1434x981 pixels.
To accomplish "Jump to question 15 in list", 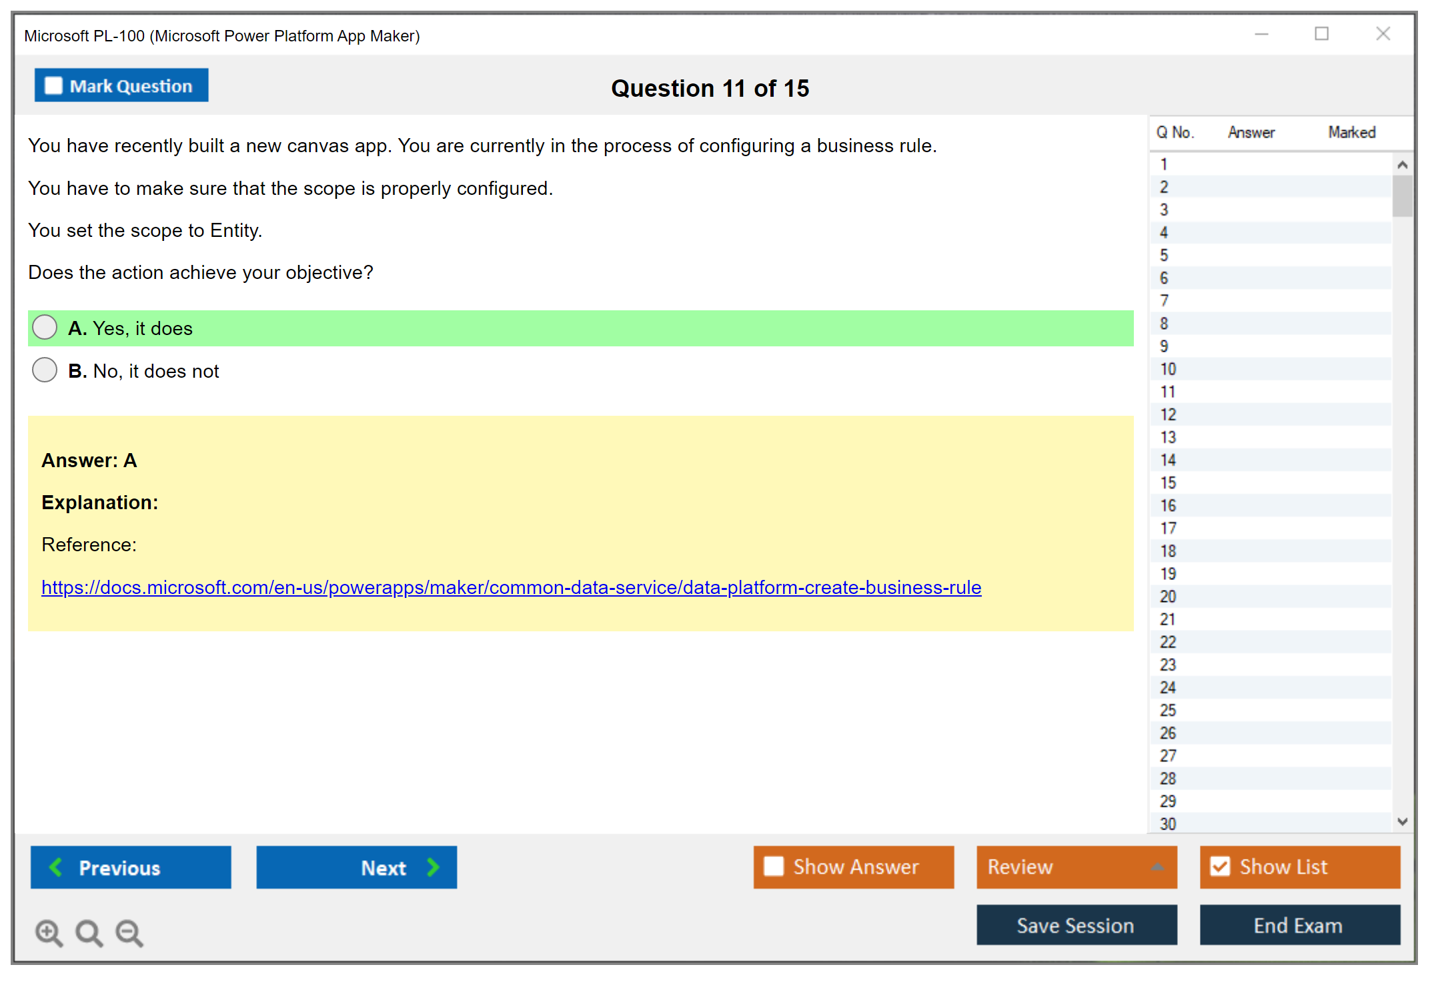I will coord(1168,482).
